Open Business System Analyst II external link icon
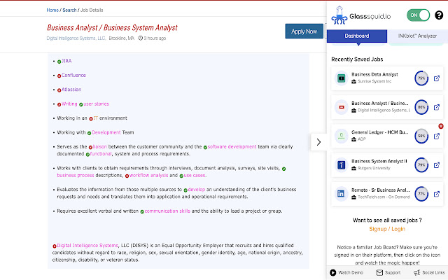 pyautogui.click(x=437, y=165)
